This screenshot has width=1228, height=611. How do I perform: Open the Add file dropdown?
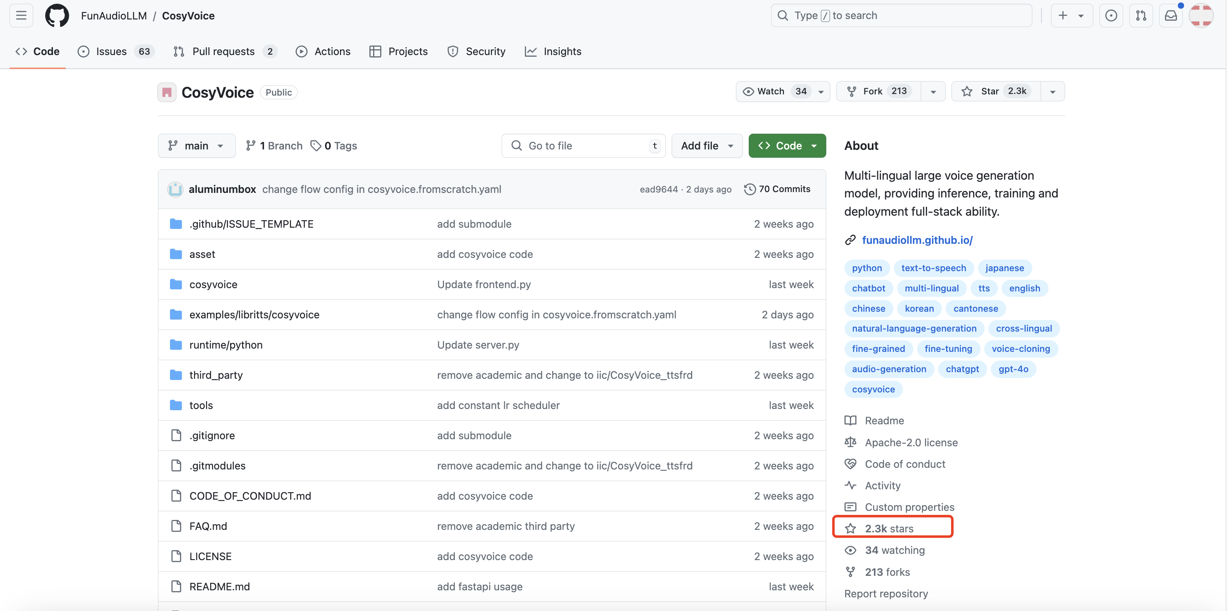click(706, 146)
